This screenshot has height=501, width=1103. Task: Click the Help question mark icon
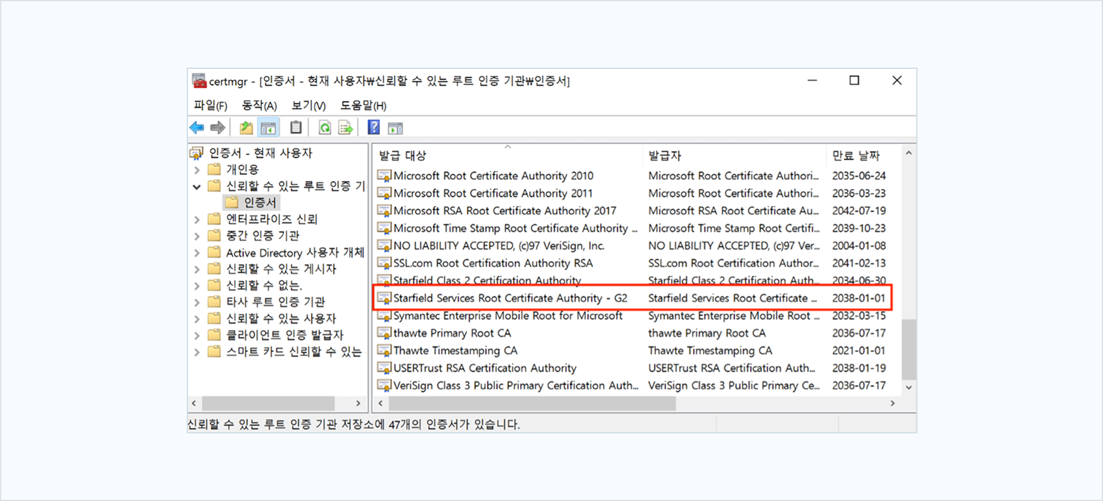[374, 128]
